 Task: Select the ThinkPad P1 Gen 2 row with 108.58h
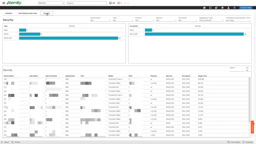[126, 79]
